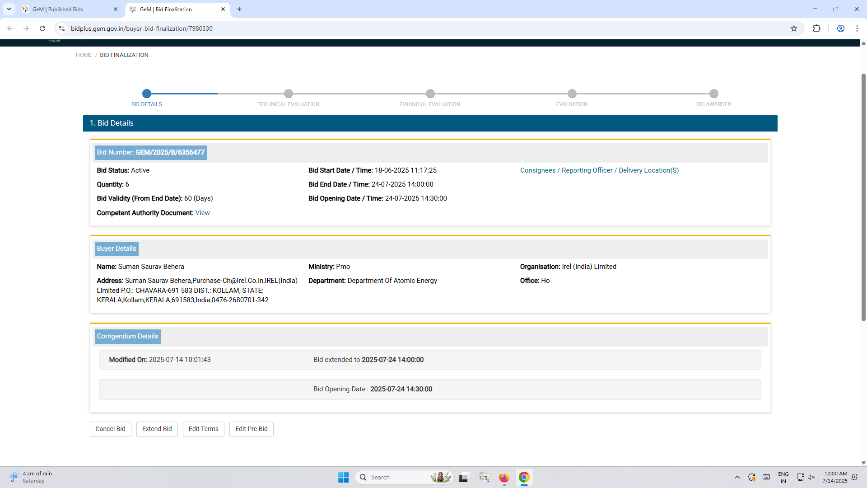
Task: Click the Cancel Bid button
Action: click(111, 429)
